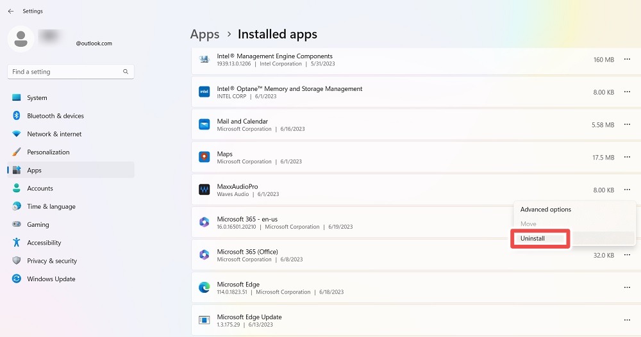This screenshot has width=641, height=337.
Task: Click the Apps breadcrumb link
Action: tap(205, 35)
